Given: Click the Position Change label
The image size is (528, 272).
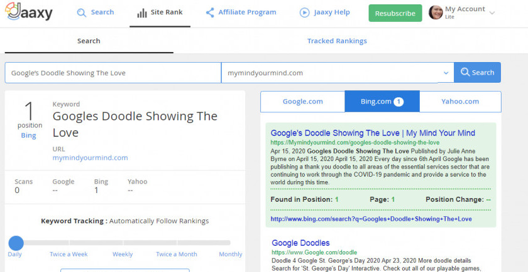Looking at the screenshot, I should [454, 199].
